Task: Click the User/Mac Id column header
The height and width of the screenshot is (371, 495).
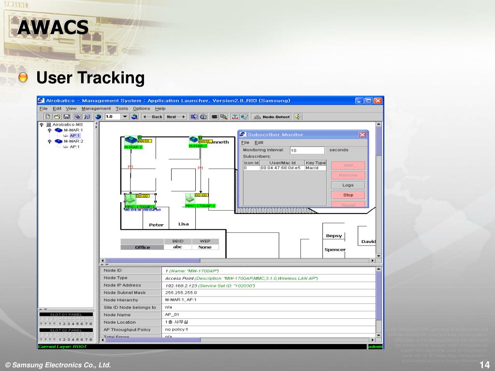Action: click(282, 163)
